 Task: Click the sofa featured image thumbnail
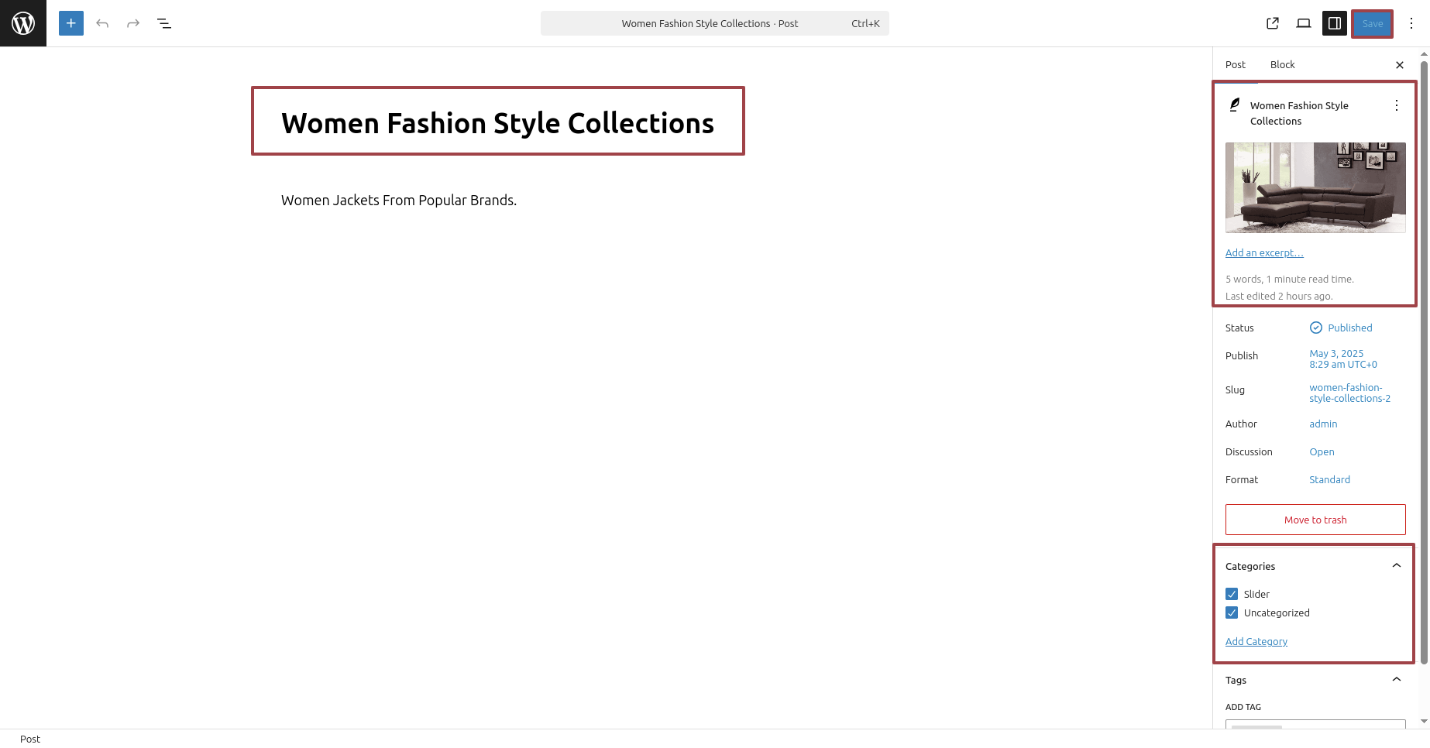pos(1315,187)
